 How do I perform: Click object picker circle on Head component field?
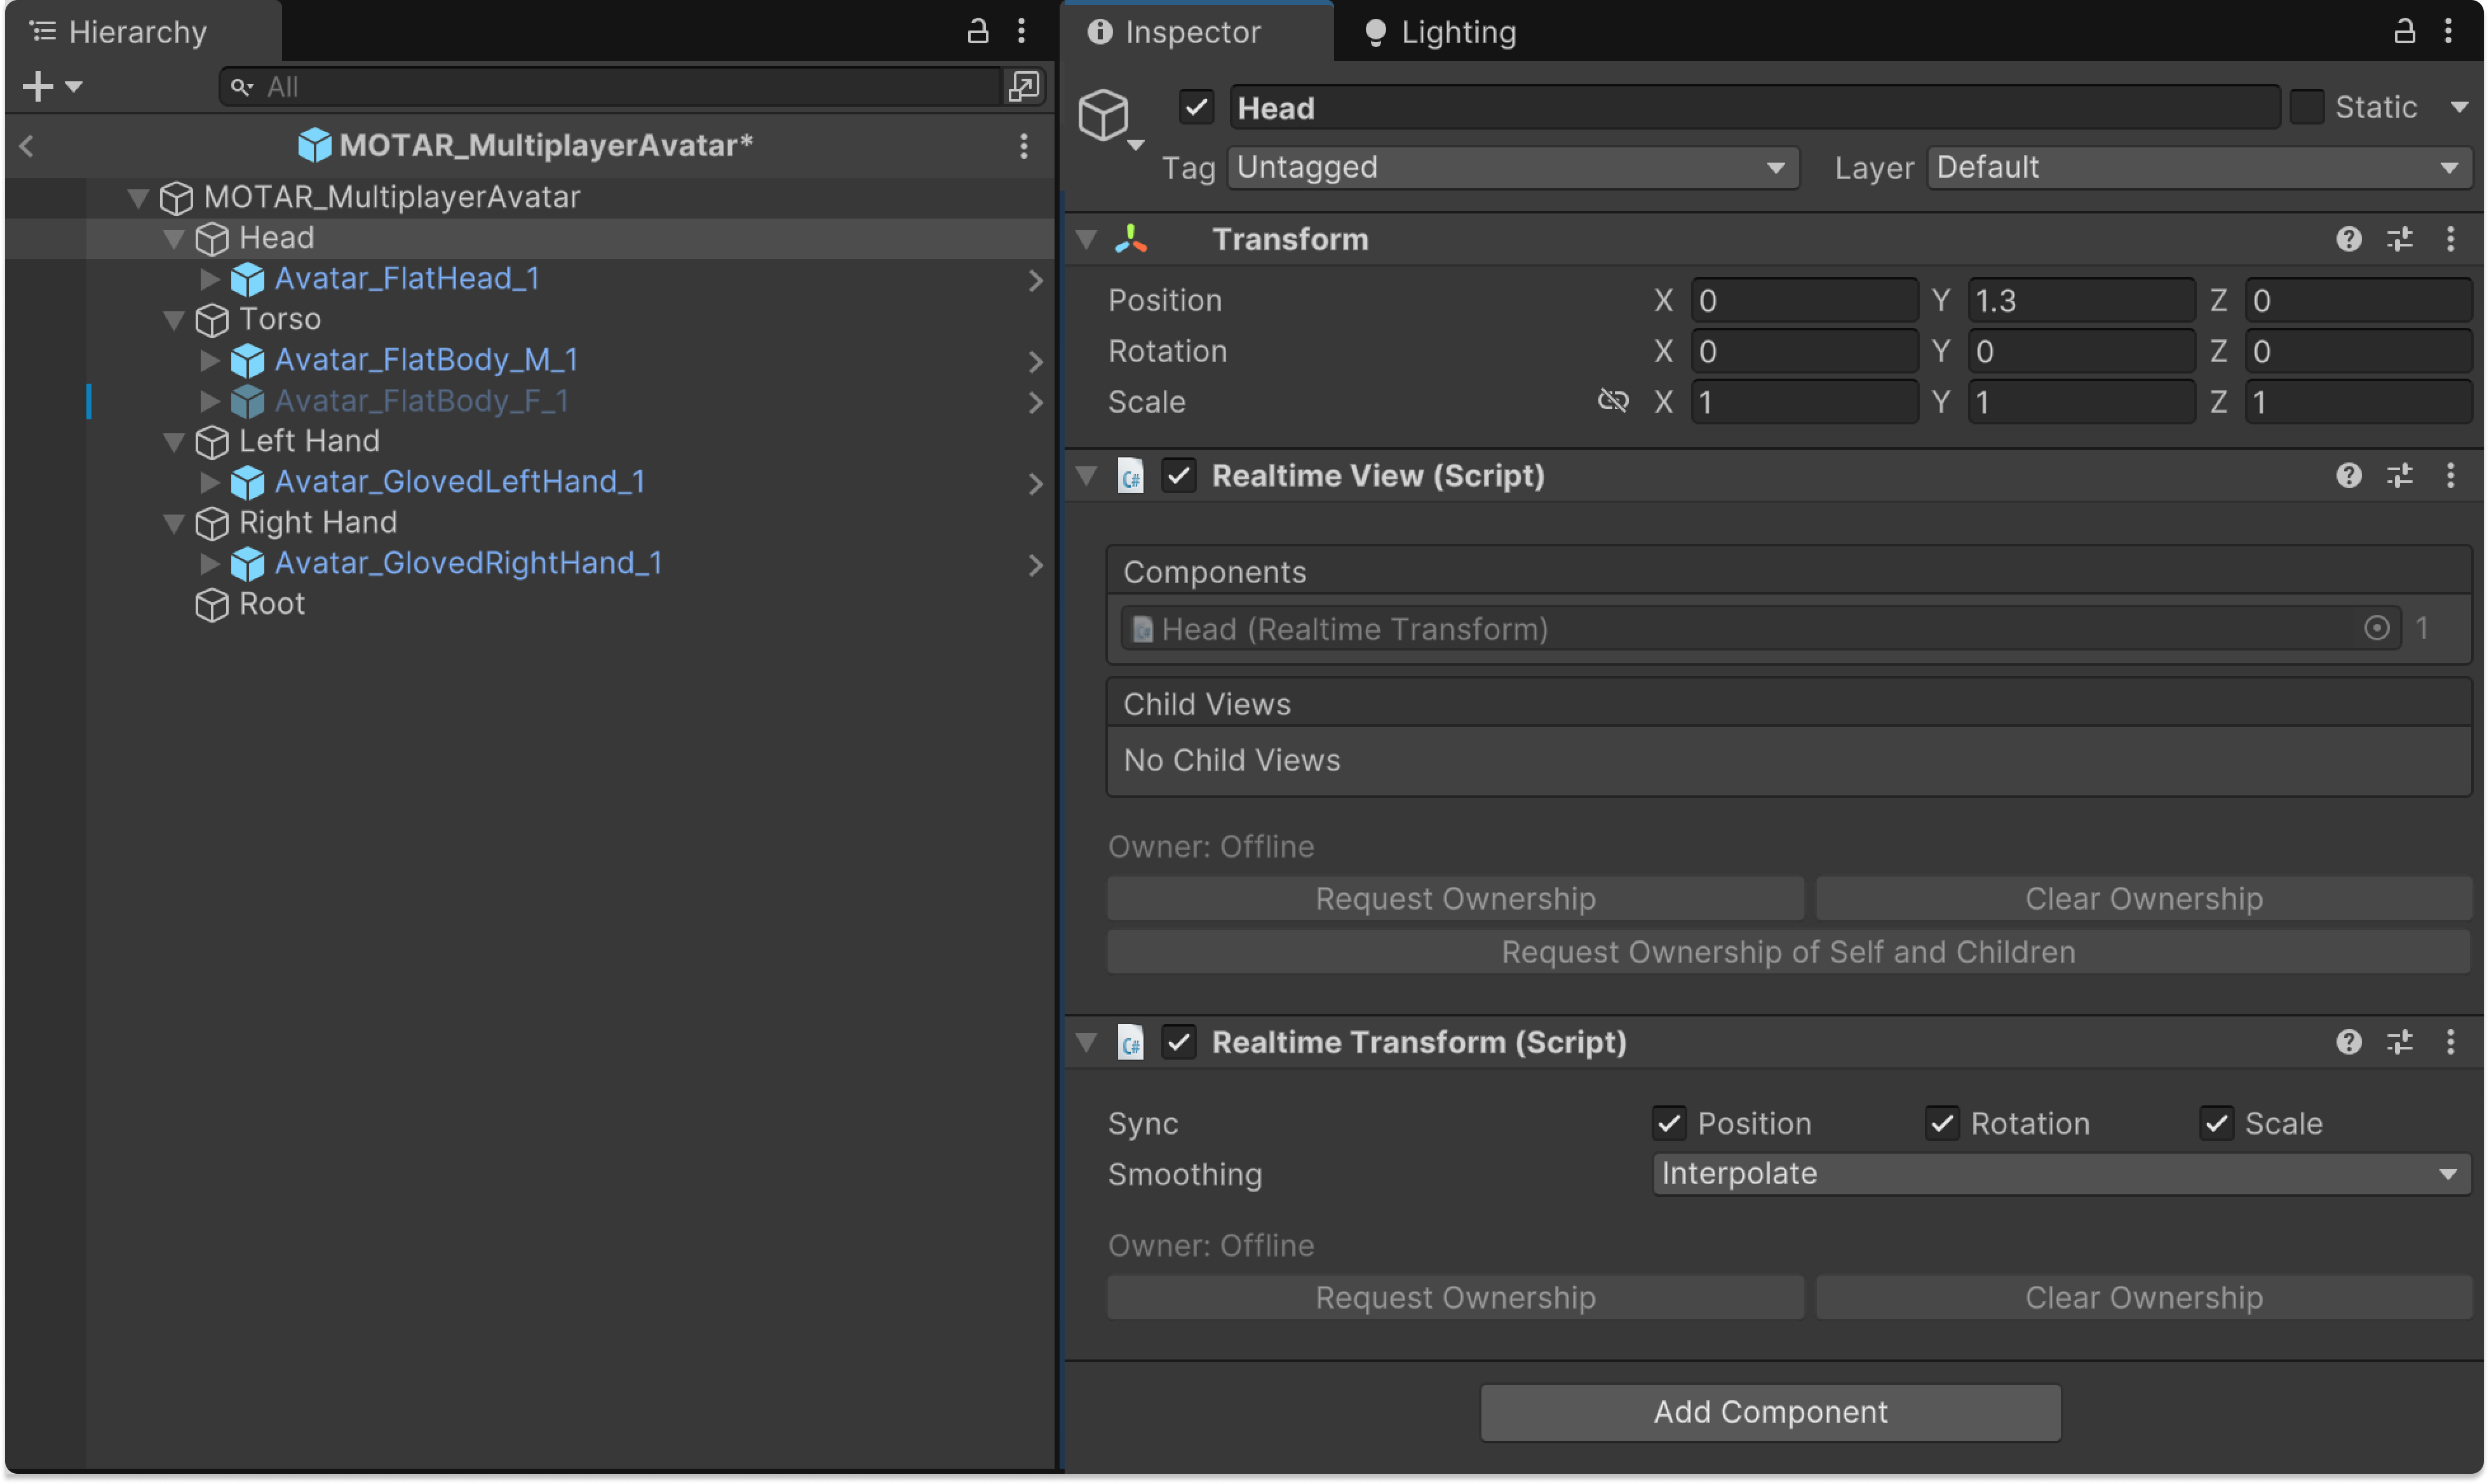point(2376,629)
